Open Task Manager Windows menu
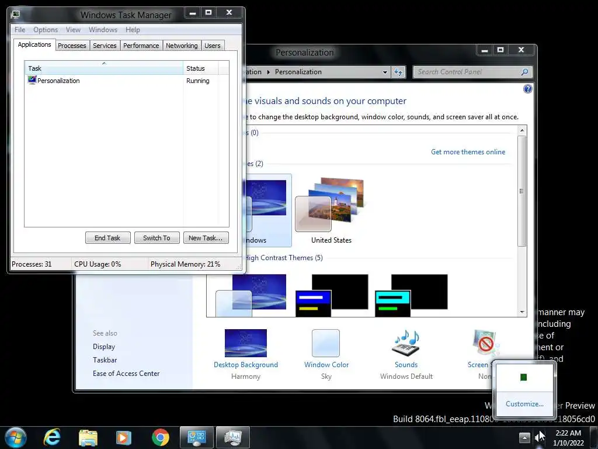 pyautogui.click(x=103, y=30)
